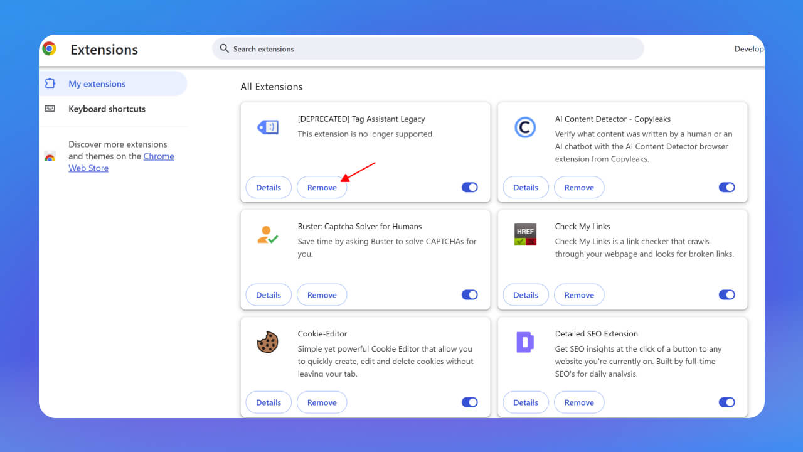Open Details for Check My Links
803x452 pixels.
526,294
